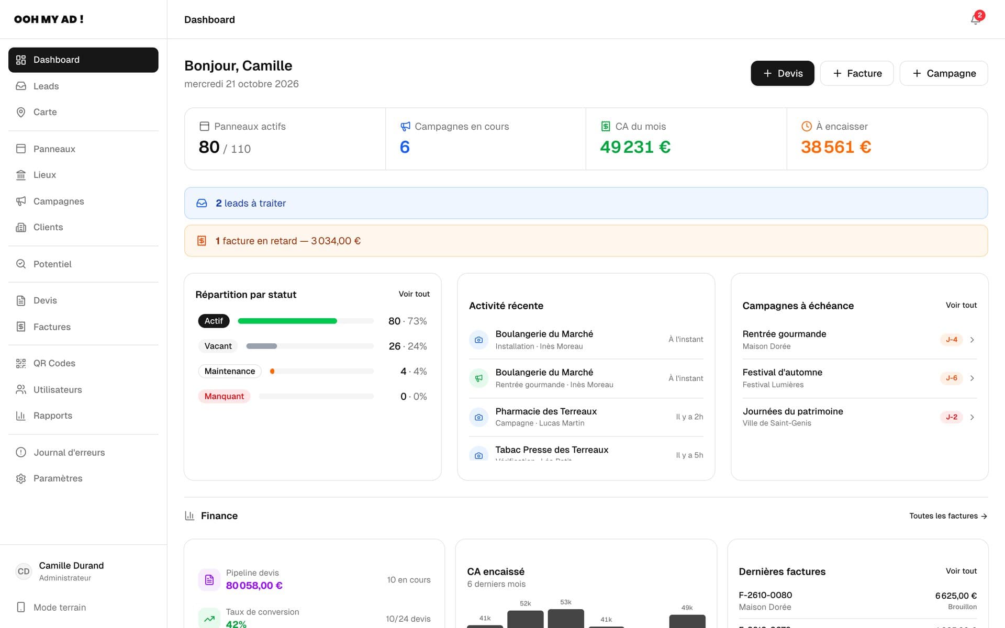Click the Leads inbox icon in sidebar
Screen dimensions: 1005x628
(21, 86)
